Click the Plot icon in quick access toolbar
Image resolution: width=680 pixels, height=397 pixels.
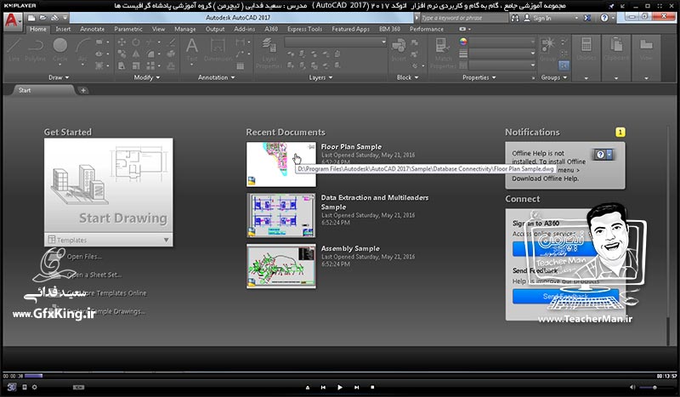[54, 18]
